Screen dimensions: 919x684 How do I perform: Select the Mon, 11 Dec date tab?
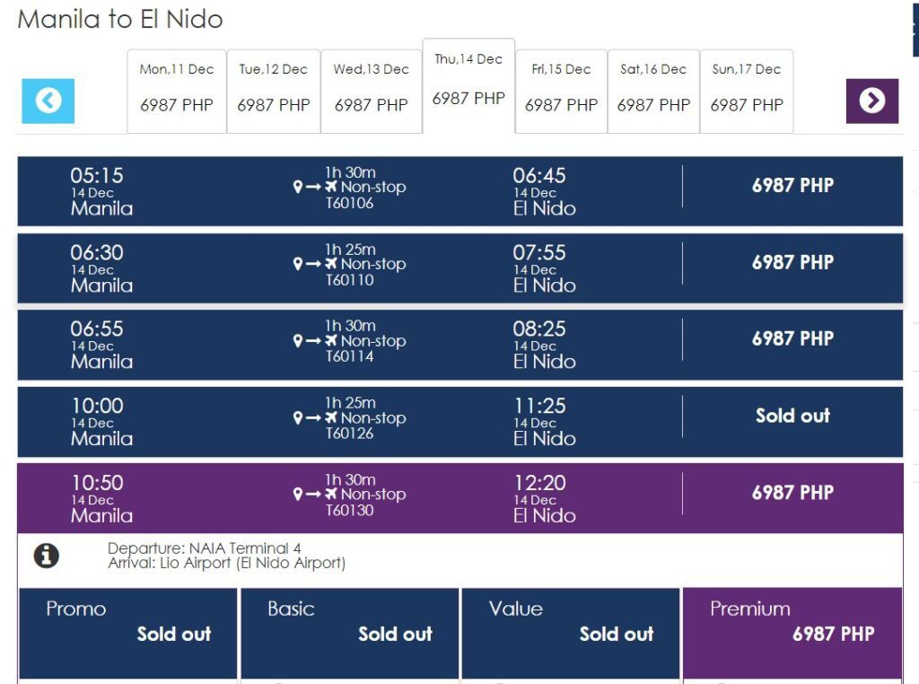177,90
